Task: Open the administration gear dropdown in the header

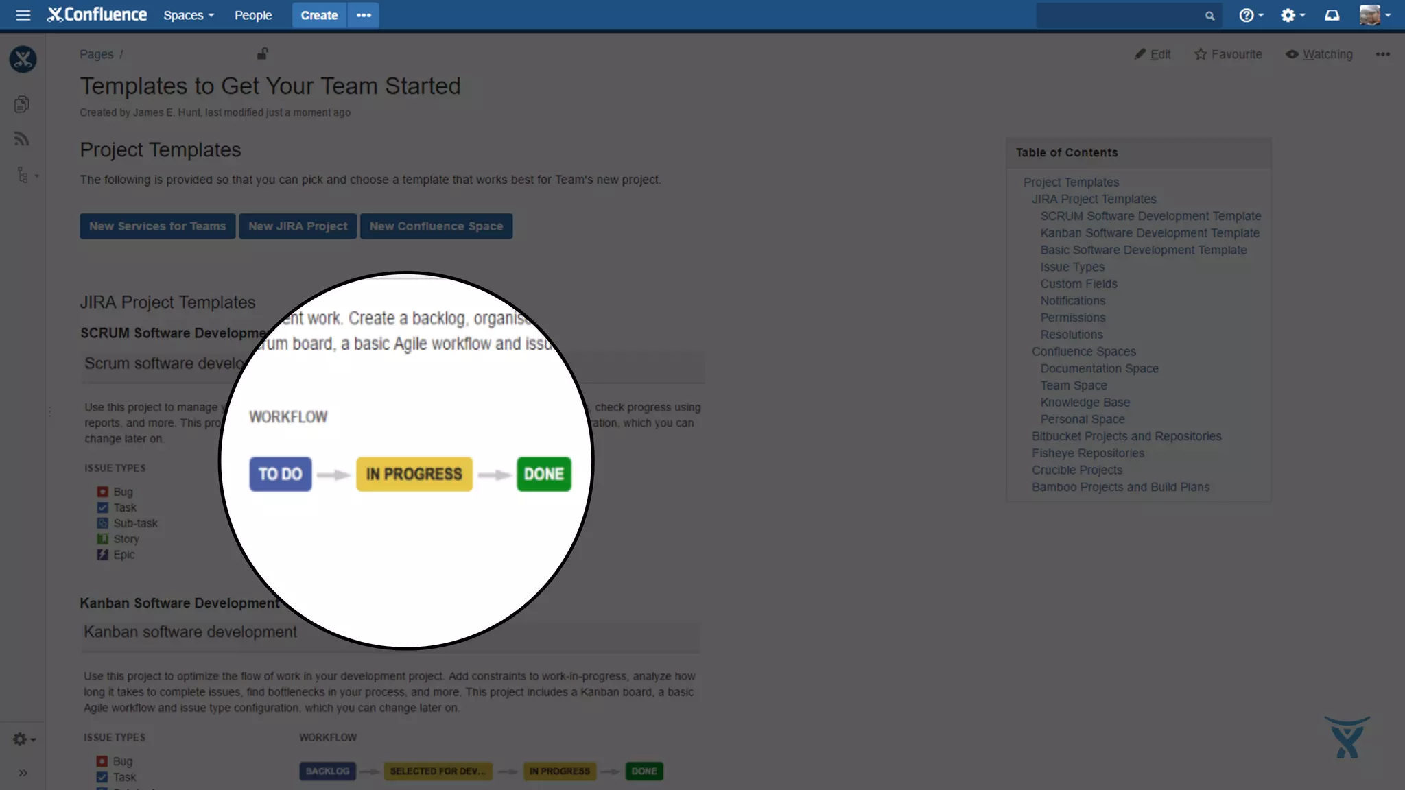Action: 1292,15
